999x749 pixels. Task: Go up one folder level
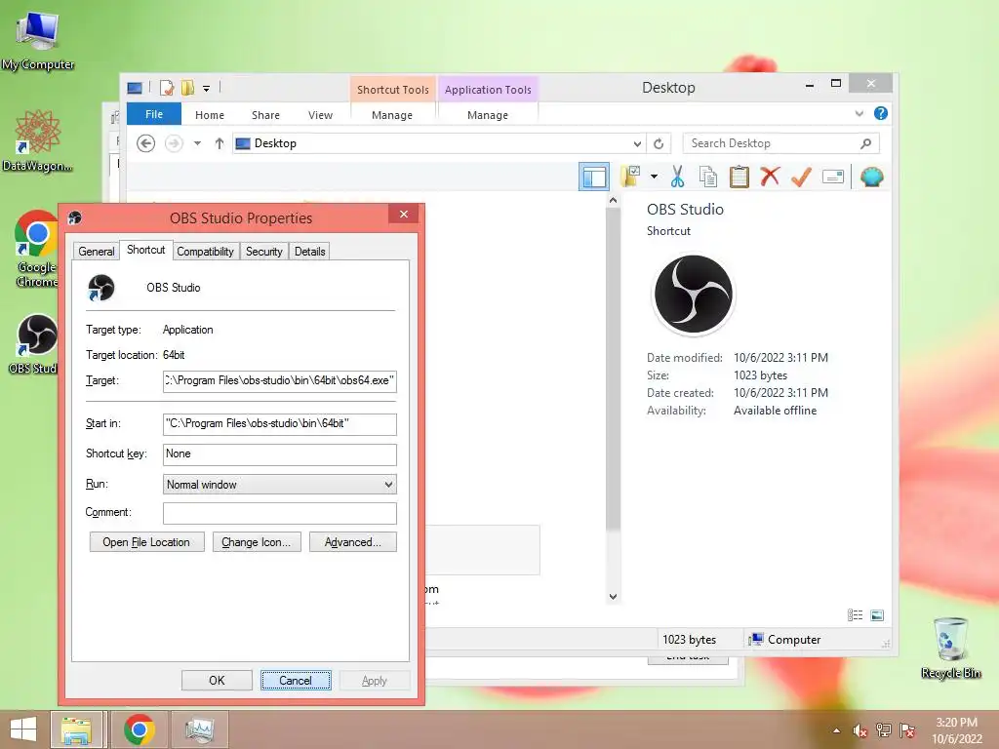click(220, 143)
